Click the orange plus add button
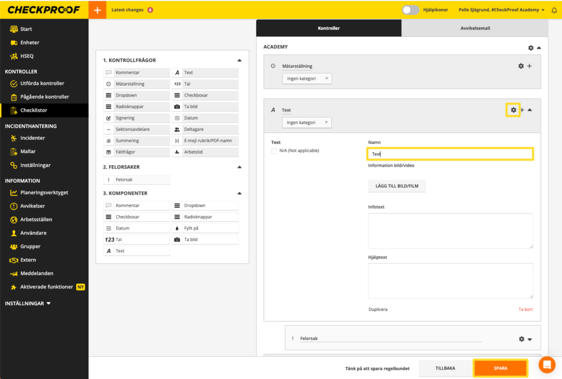Screen dimensions: 562x379 click(97, 10)
